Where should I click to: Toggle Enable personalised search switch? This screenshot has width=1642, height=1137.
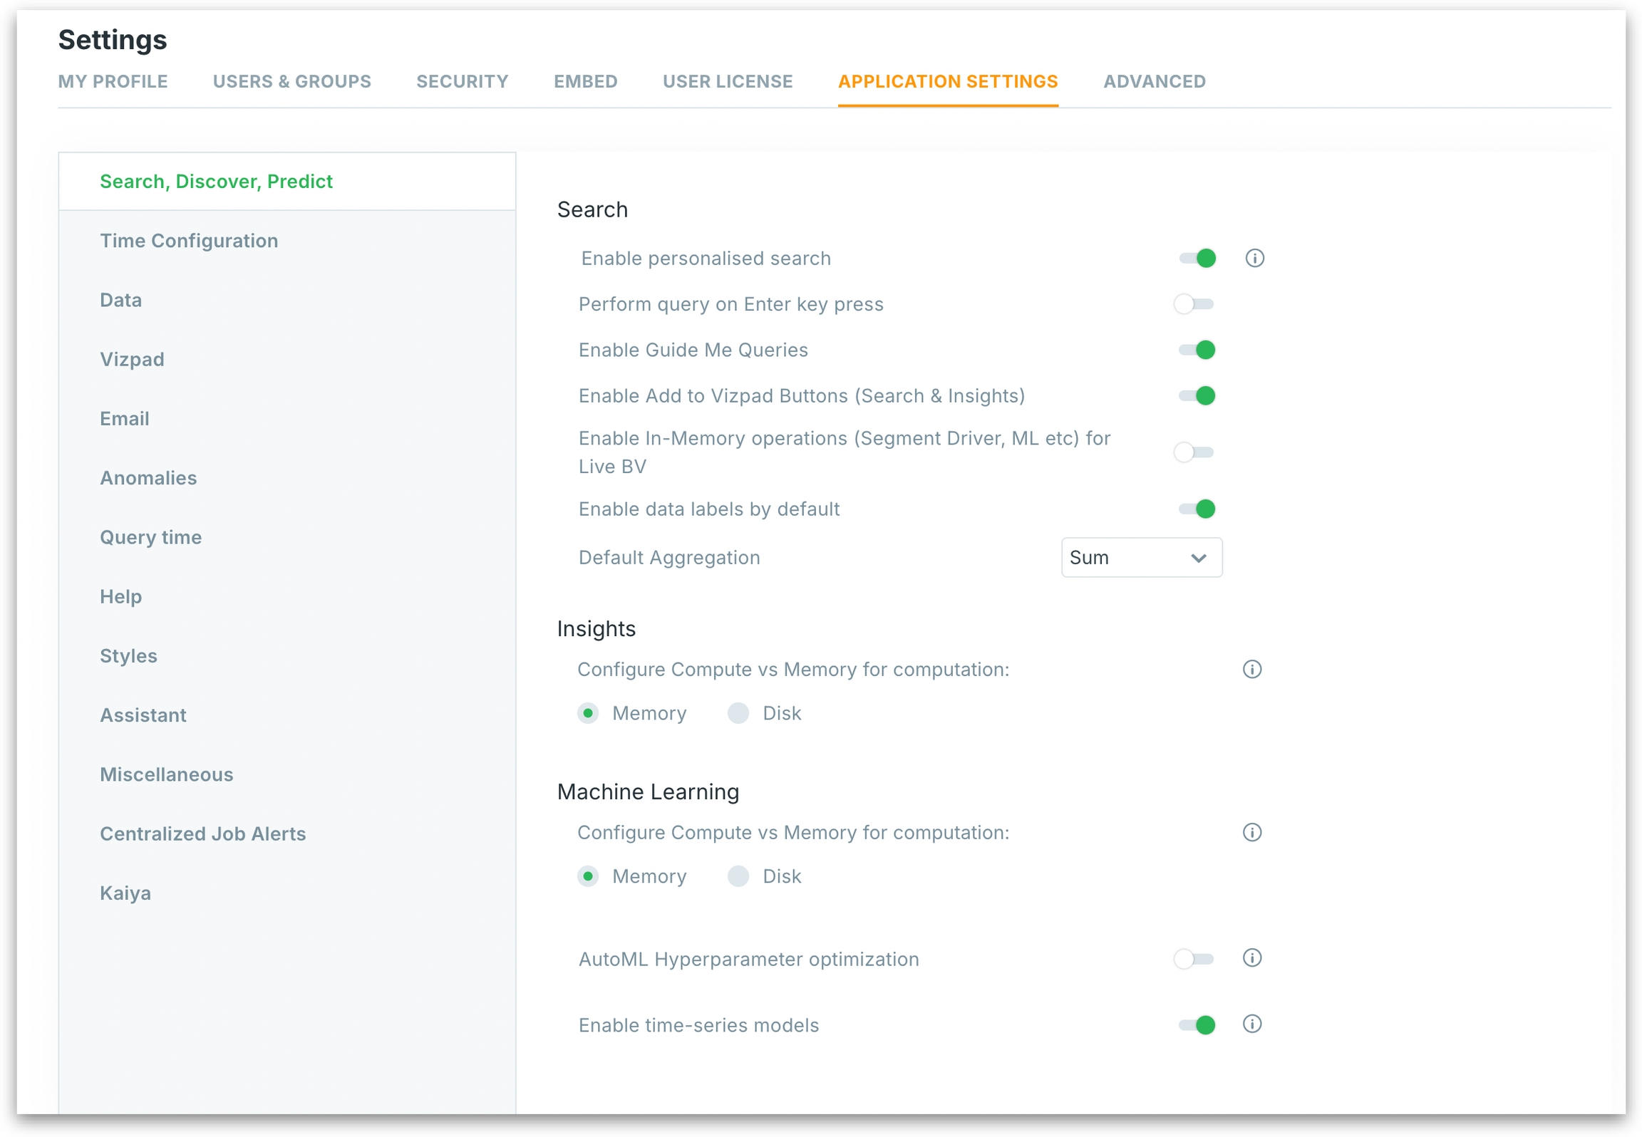point(1197,258)
